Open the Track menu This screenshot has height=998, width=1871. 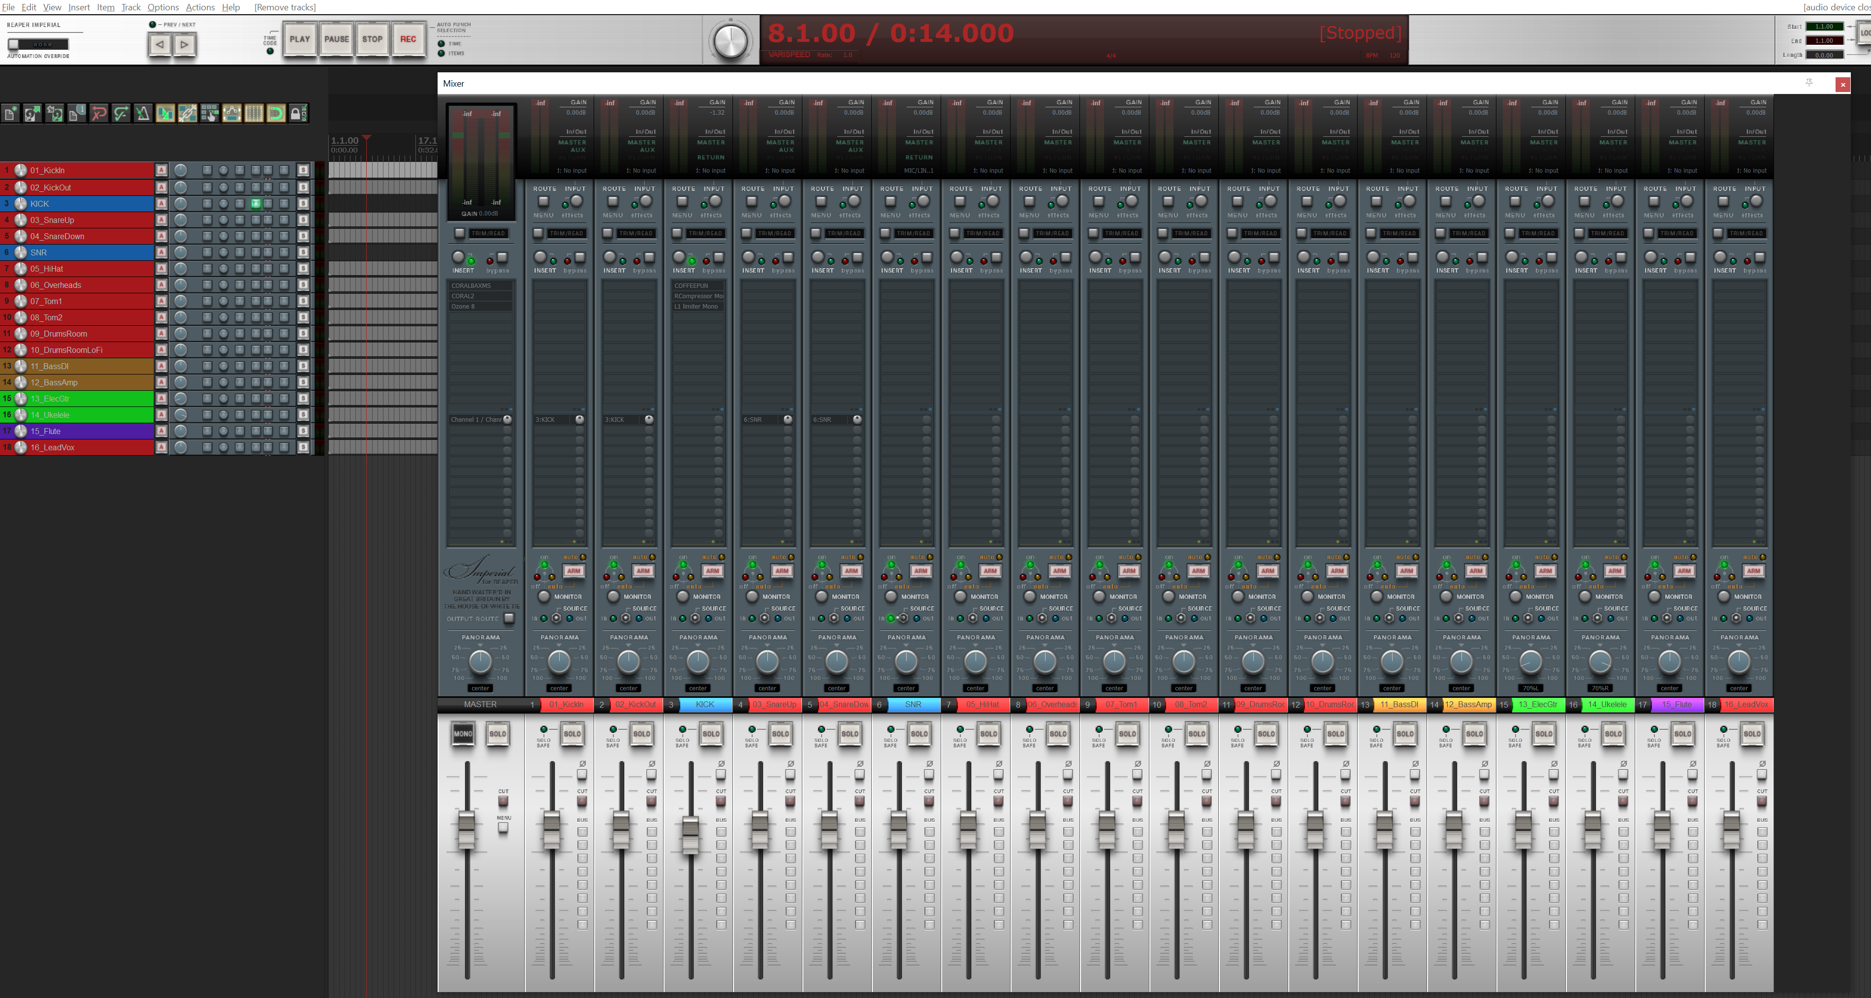[131, 7]
